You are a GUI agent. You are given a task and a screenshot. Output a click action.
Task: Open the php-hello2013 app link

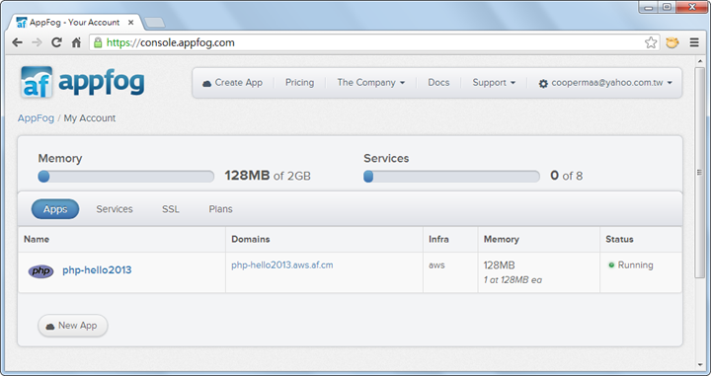point(97,270)
